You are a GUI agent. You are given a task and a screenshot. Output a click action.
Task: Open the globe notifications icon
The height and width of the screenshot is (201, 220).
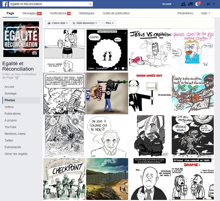pyautogui.click(x=197, y=4)
